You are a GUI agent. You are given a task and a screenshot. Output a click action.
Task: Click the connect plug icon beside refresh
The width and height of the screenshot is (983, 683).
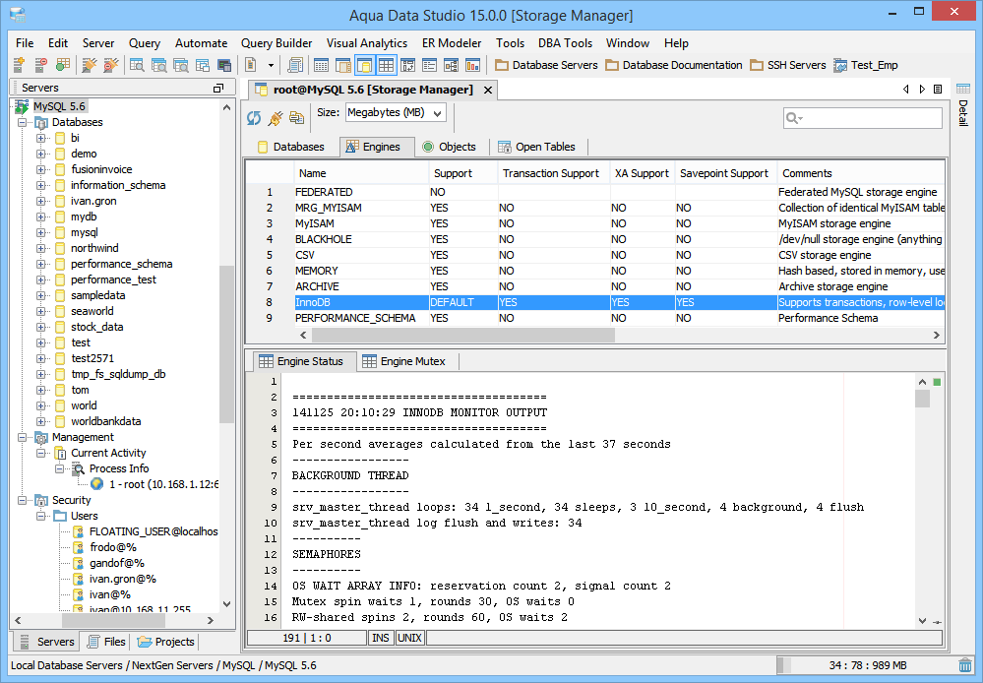pos(276,118)
